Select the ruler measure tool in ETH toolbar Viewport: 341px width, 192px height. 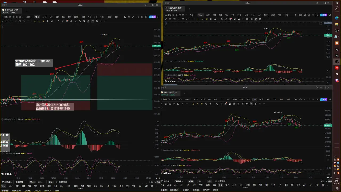coord(63,21)
